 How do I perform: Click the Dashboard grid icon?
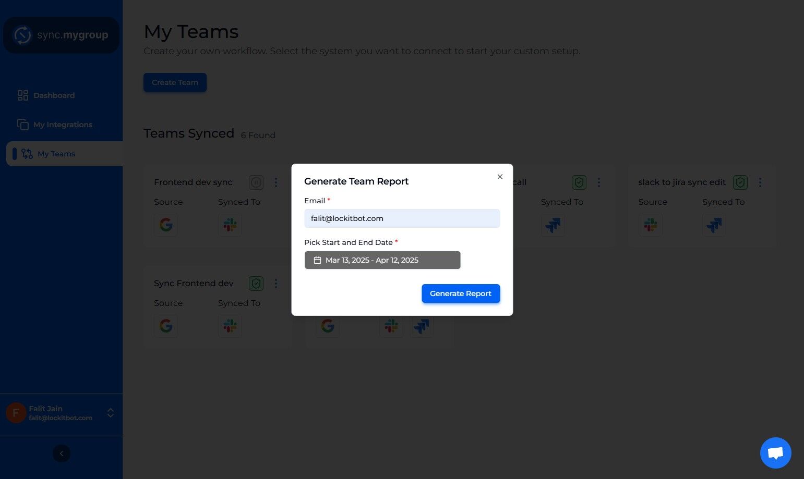point(23,95)
